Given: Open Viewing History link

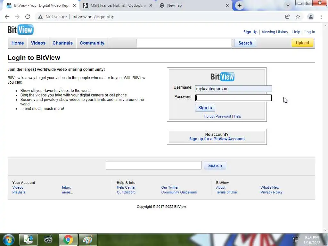Looking at the screenshot, I should pyautogui.click(x=275, y=32).
